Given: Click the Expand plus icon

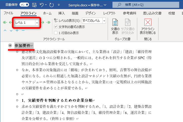Looking at the screenshot, I should (x=17, y=31).
